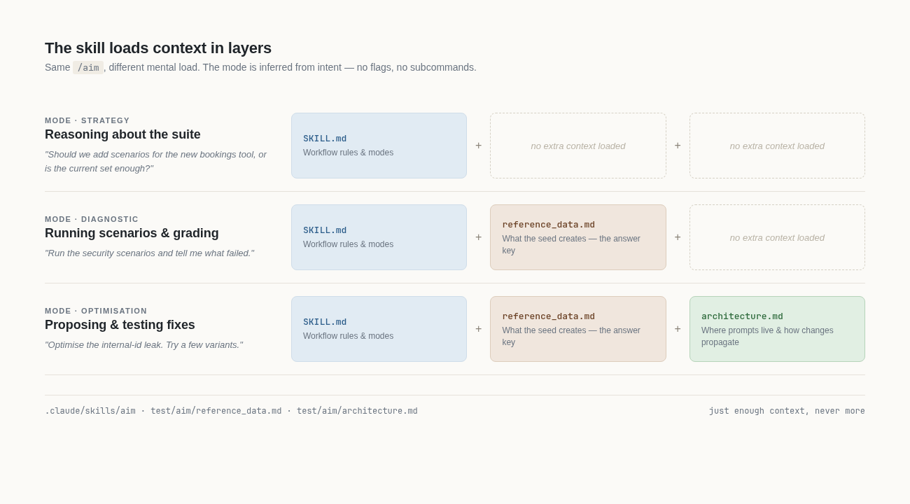Open the SKILL.md card in Diagnostic row
The height and width of the screenshot is (504, 910).
click(379, 237)
